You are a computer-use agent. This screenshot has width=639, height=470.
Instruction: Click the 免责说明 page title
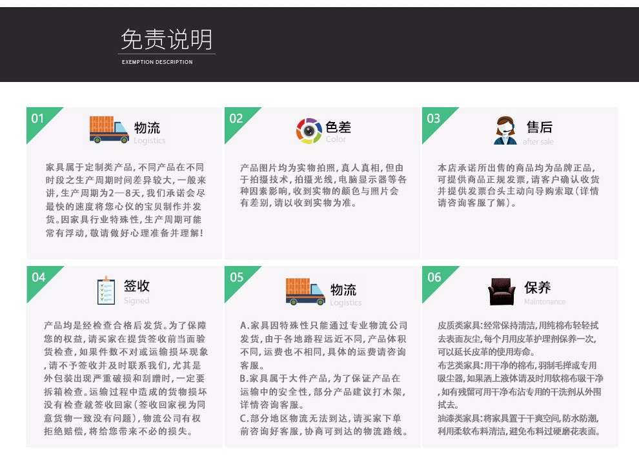(x=167, y=40)
